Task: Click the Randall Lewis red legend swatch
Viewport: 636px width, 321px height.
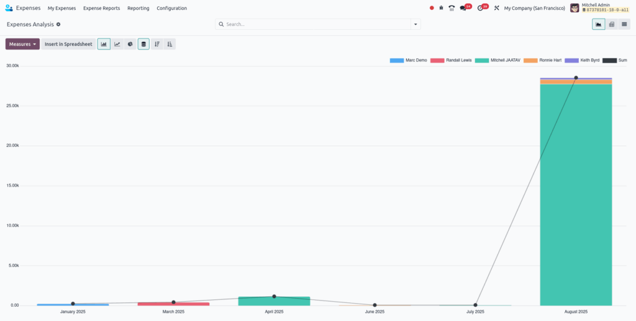Action: (437, 60)
